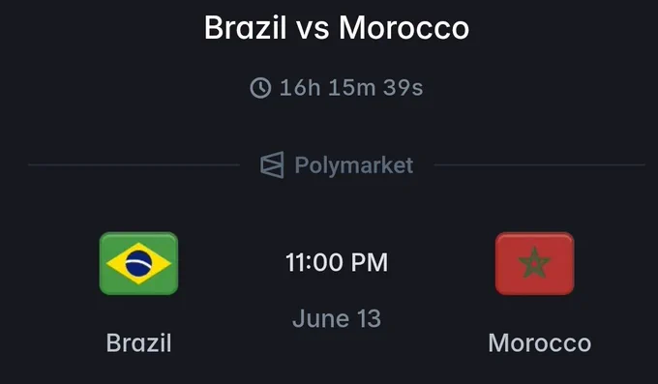
Task: Click the 15m portion of the countdown
Action: [352, 88]
